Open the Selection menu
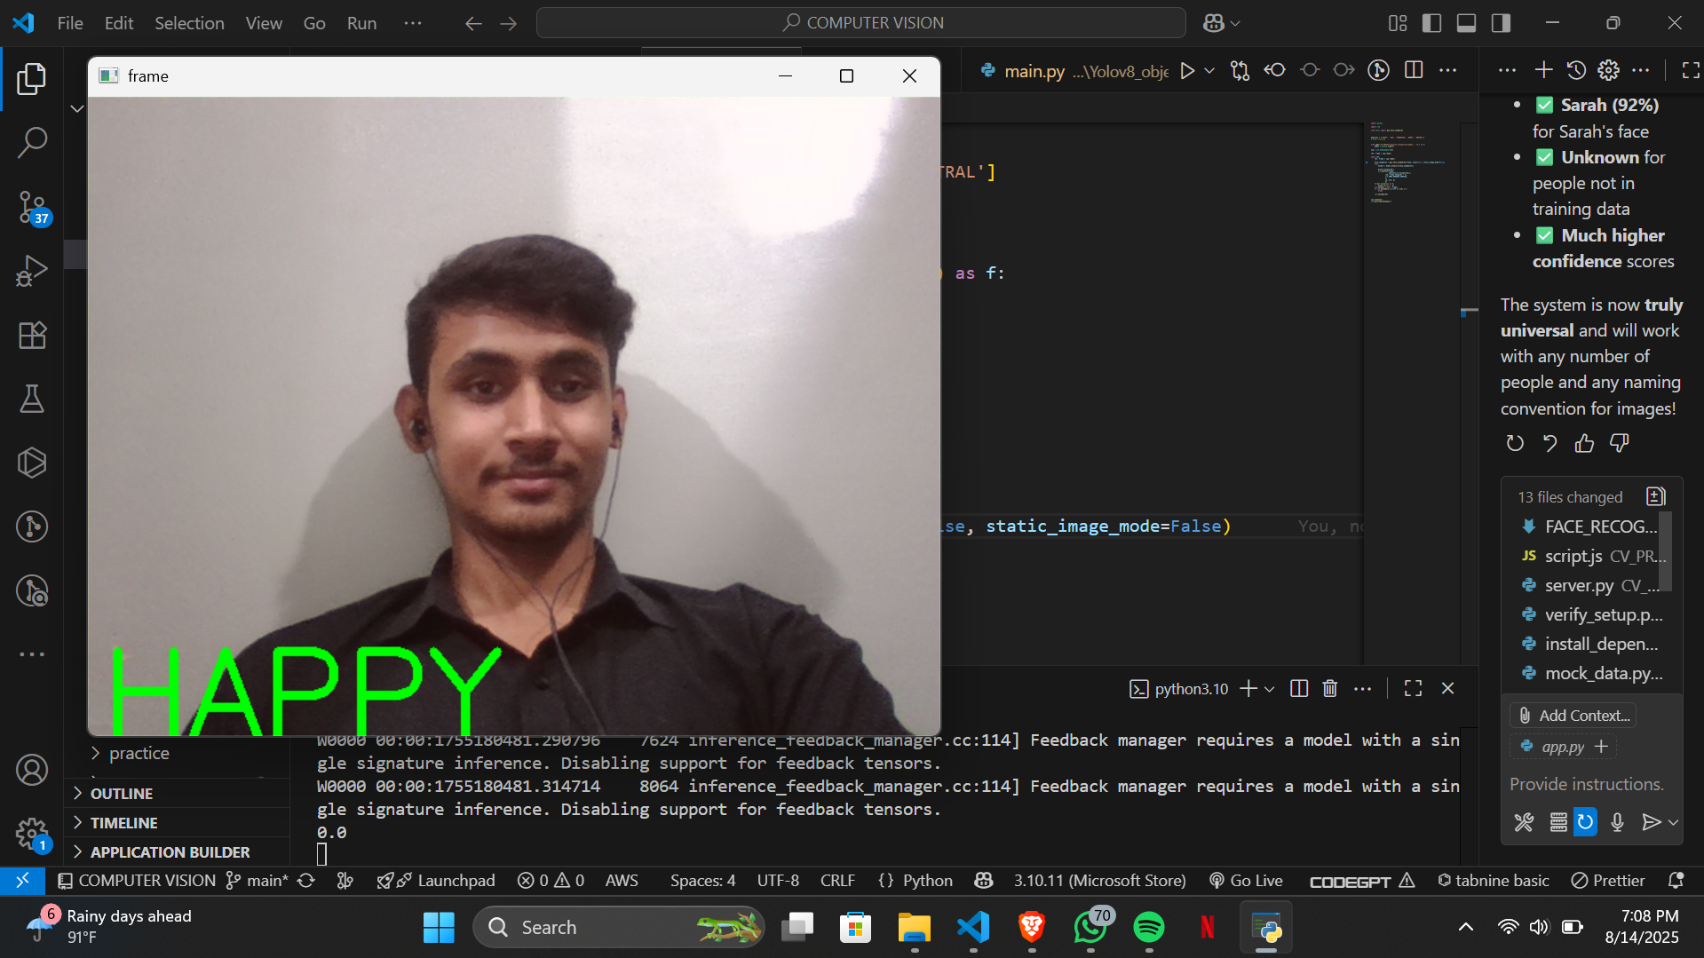 coord(189,23)
